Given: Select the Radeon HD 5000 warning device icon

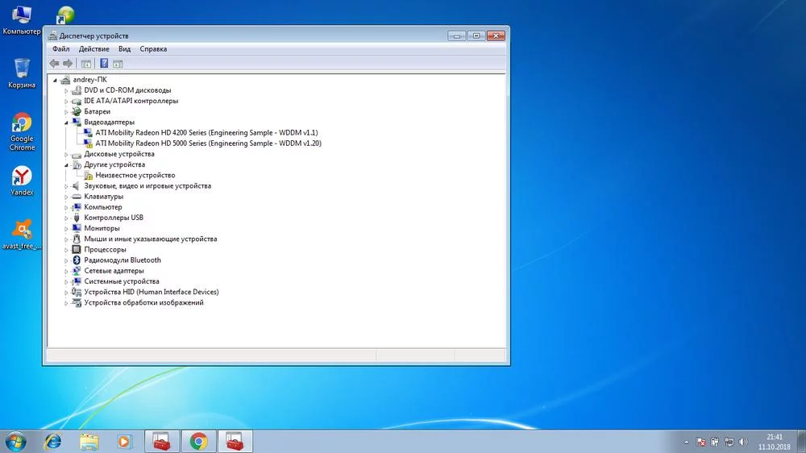Looking at the screenshot, I should (x=88, y=143).
